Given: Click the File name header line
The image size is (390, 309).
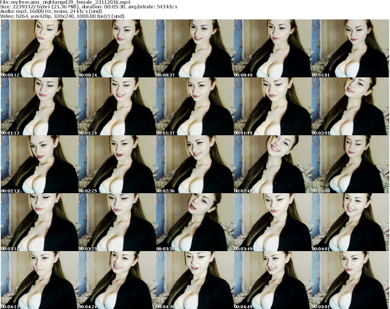Looking at the screenshot, I should pos(65,2).
